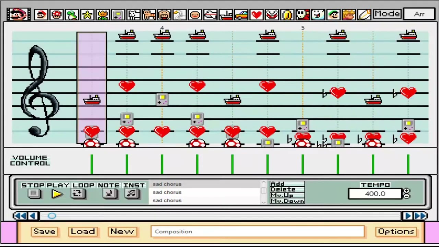The width and height of the screenshot is (439, 247).
Task: Adjust volume bar under measure 4 line
Action: click(162, 164)
